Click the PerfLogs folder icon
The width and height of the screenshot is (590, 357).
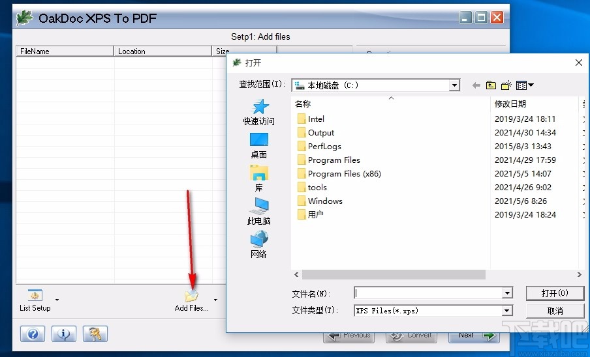click(x=301, y=147)
